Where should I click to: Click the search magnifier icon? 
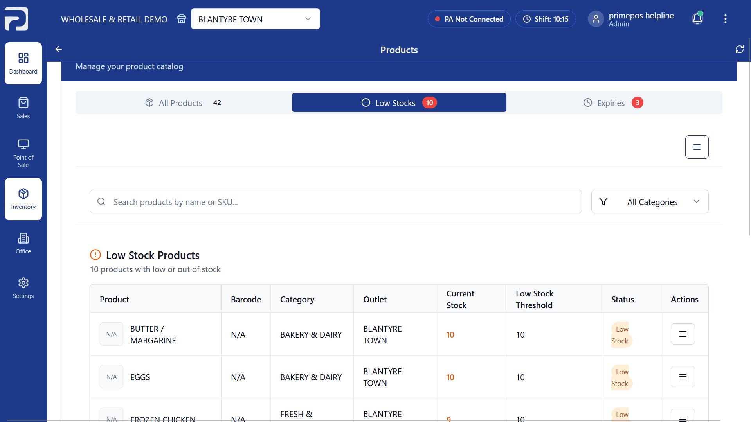pos(101,201)
